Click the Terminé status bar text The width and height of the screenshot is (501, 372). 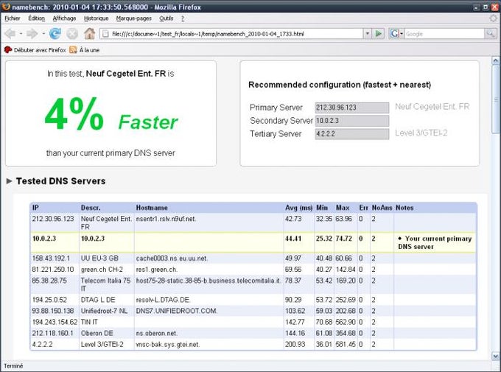pyautogui.click(x=13, y=366)
